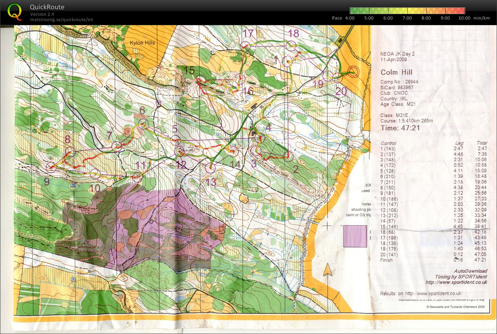Viewport: 497px width, 334px height.
Task: Click total time 23:44 for control 8
Action: [x=481, y=188]
